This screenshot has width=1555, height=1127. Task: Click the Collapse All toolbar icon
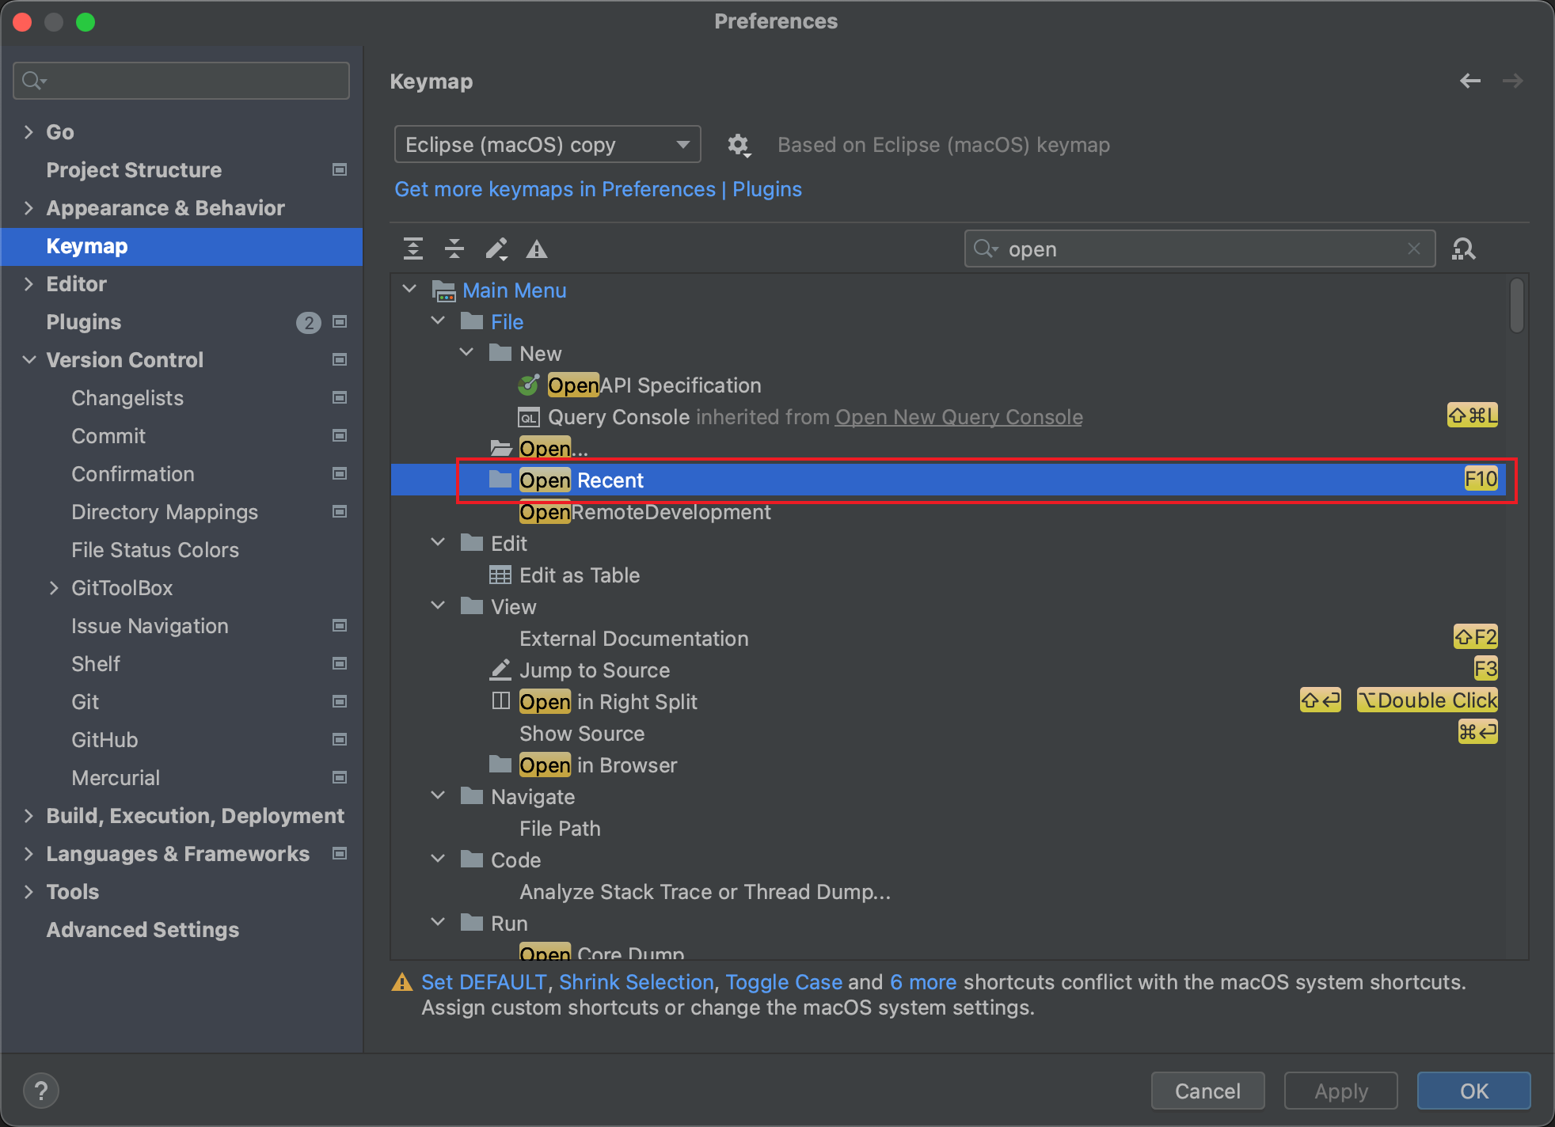(454, 249)
